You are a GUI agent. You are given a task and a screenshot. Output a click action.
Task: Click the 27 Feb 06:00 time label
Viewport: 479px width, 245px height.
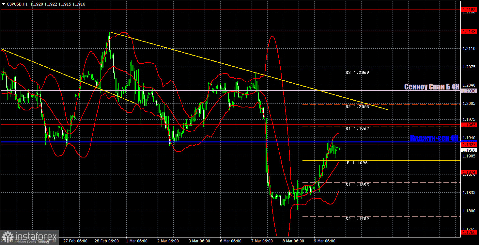point(75,241)
